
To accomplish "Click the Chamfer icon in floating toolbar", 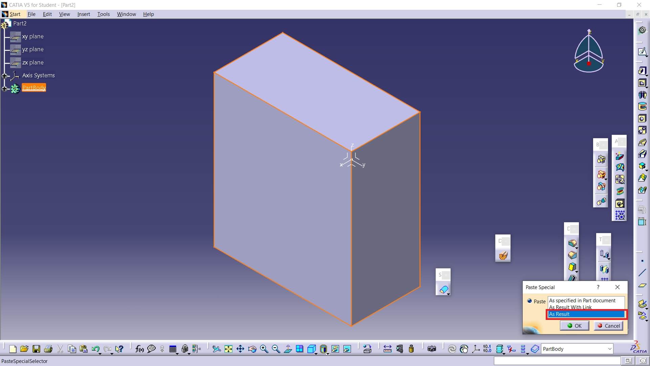I will [572, 255].
